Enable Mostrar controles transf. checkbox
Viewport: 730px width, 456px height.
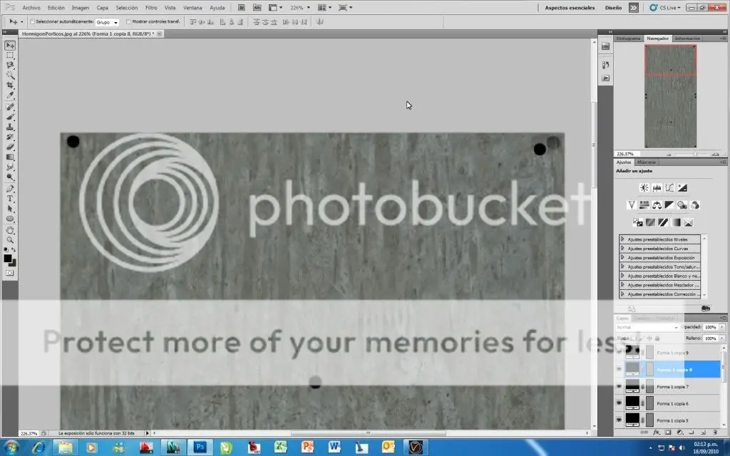(128, 22)
